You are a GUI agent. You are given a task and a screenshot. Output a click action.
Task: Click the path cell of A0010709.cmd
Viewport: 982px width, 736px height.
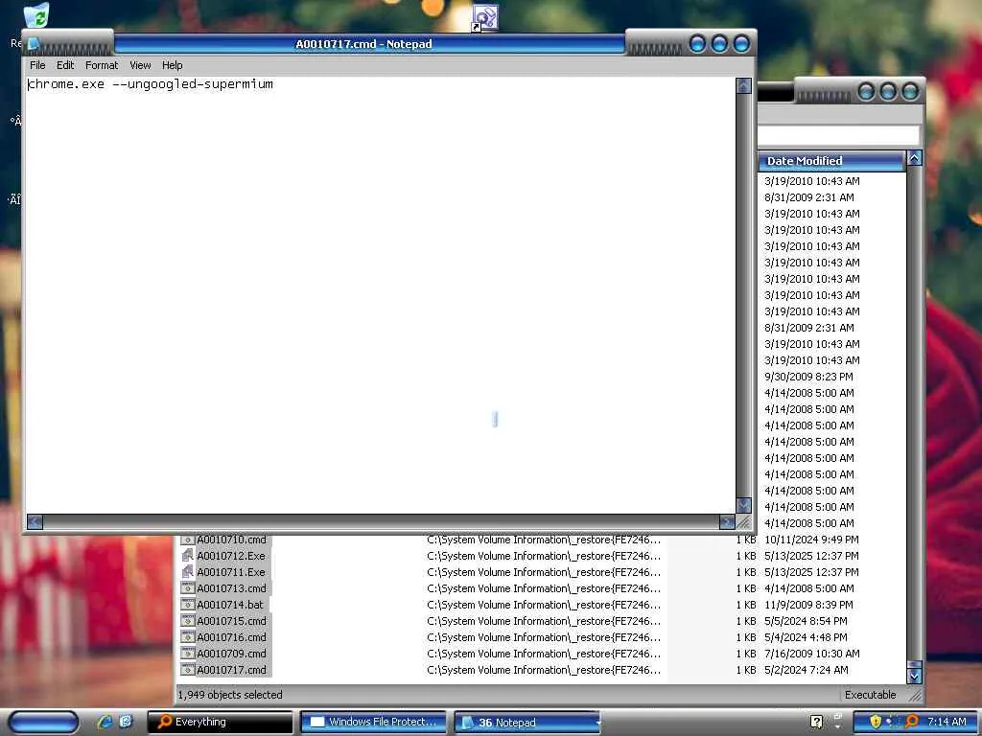[x=544, y=654]
